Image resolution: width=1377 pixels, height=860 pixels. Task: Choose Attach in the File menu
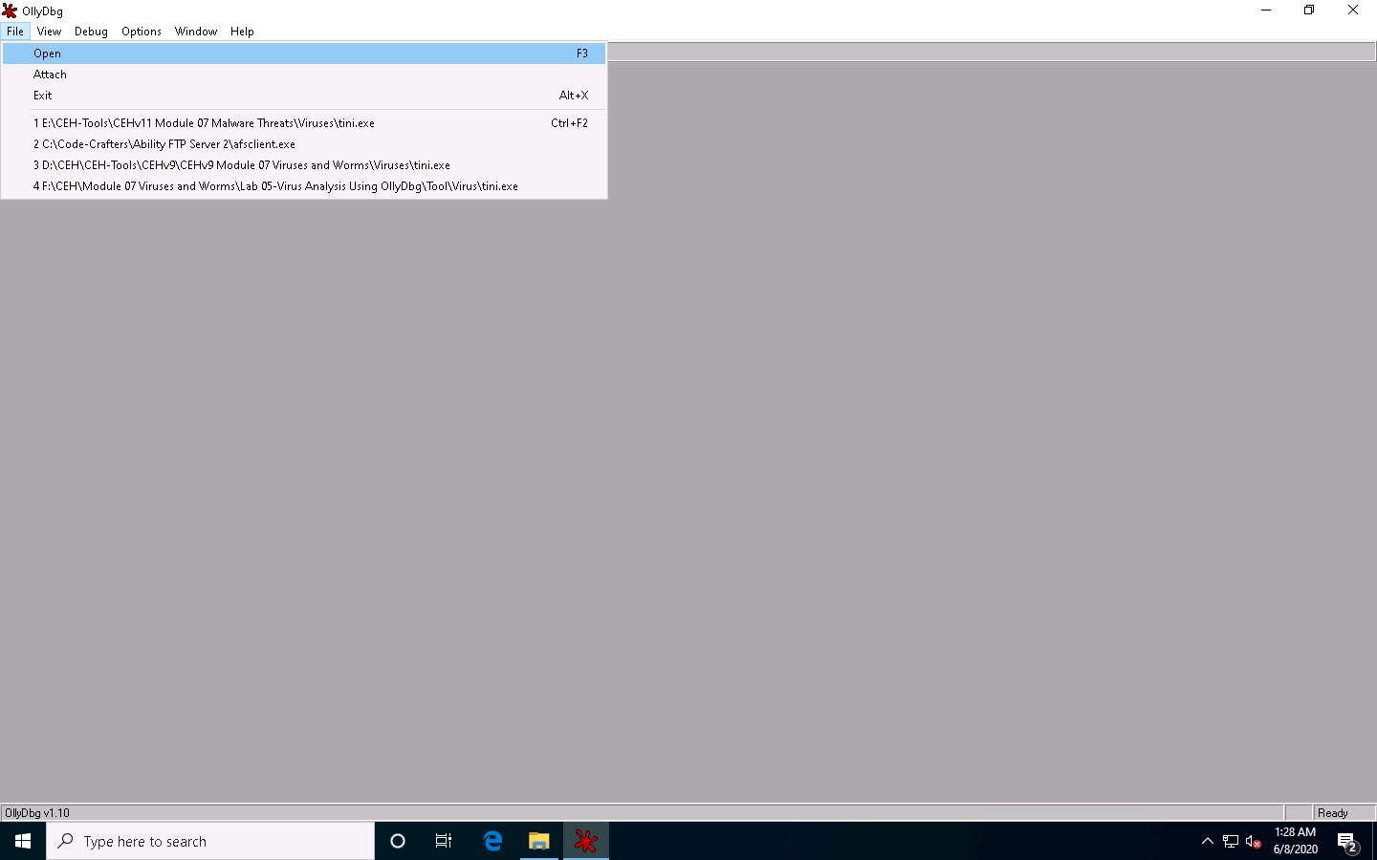click(x=304, y=75)
